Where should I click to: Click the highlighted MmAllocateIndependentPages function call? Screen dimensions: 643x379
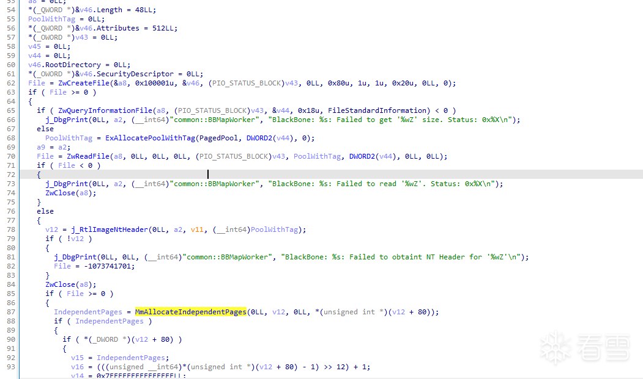[x=190, y=312]
